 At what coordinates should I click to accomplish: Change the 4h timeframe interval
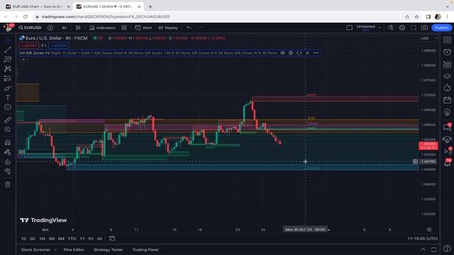(65, 28)
